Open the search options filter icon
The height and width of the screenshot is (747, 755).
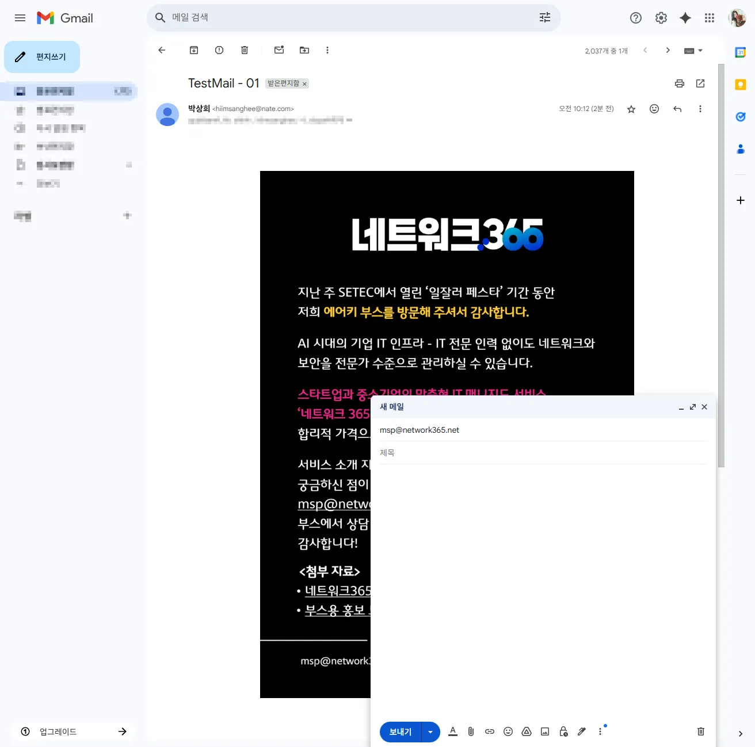coord(545,18)
